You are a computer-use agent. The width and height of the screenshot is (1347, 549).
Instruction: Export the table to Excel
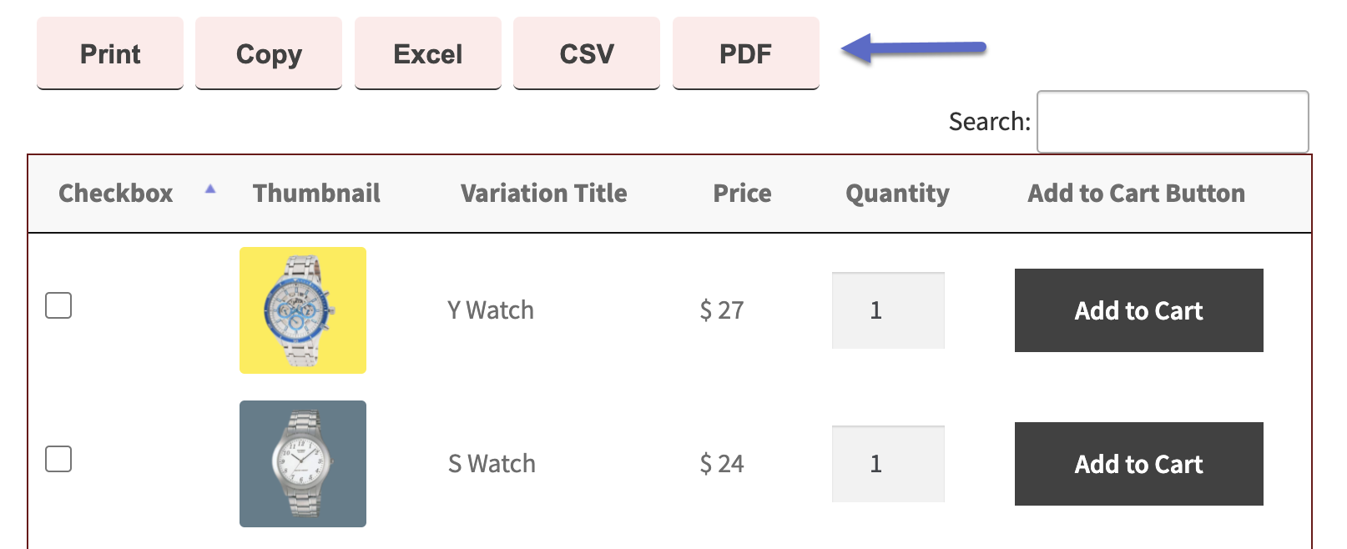point(427,53)
